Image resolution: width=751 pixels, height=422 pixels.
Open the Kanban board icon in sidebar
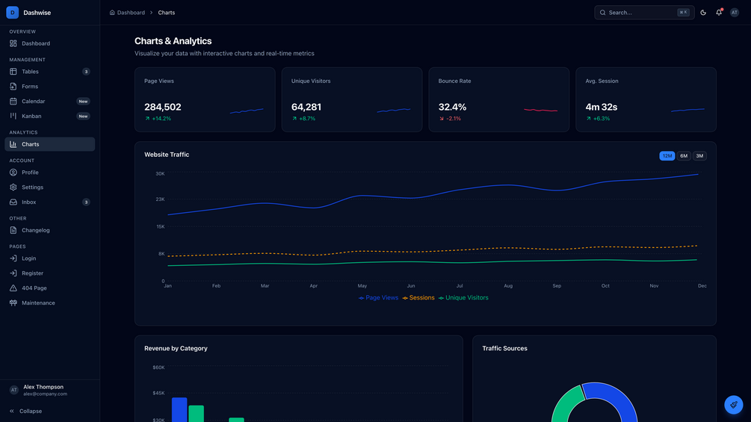pyautogui.click(x=13, y=116)
